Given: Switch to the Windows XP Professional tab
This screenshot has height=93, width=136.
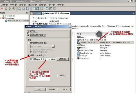Looking at the screenshot, I should pyautogui.click(x=56, y=13).
